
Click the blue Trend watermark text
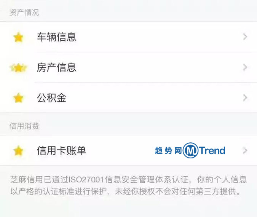(x=212, y=150)
